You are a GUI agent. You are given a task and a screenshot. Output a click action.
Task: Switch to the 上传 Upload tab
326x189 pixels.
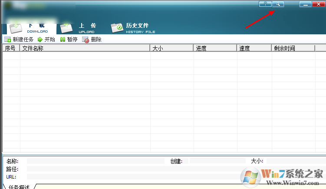coord(78,29)
